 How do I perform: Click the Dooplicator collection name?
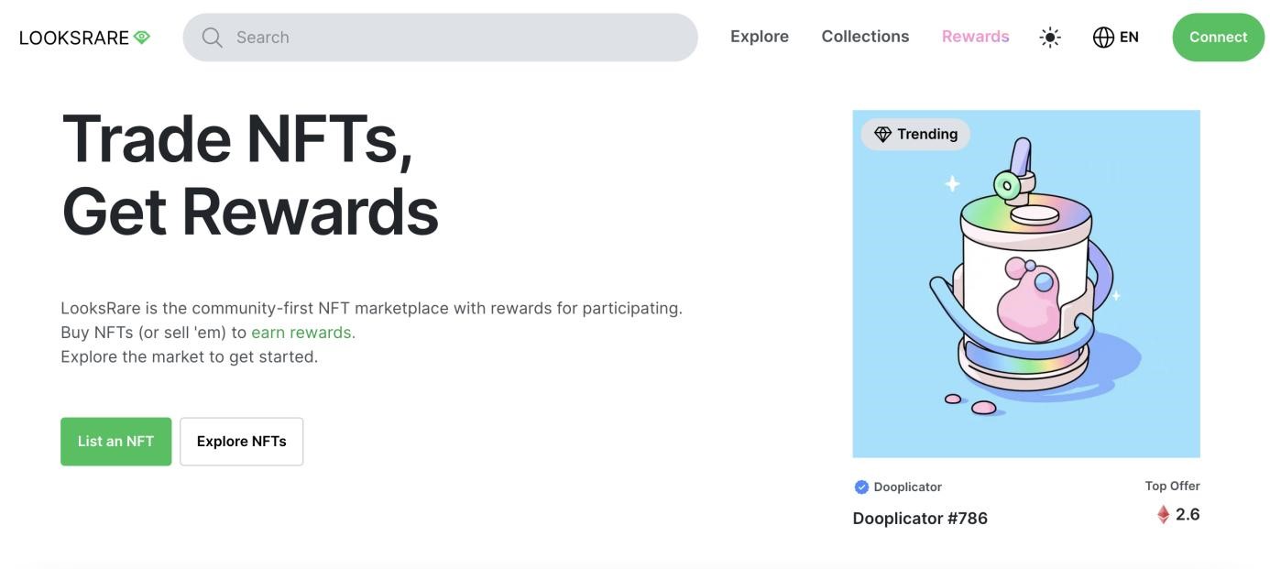(907, 487)
